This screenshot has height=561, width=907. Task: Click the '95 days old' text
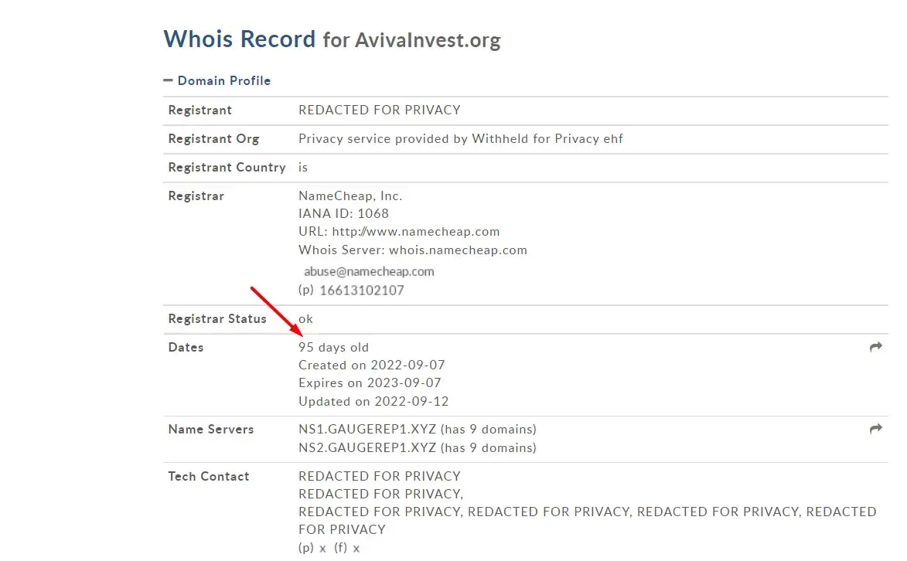(333, 347)
